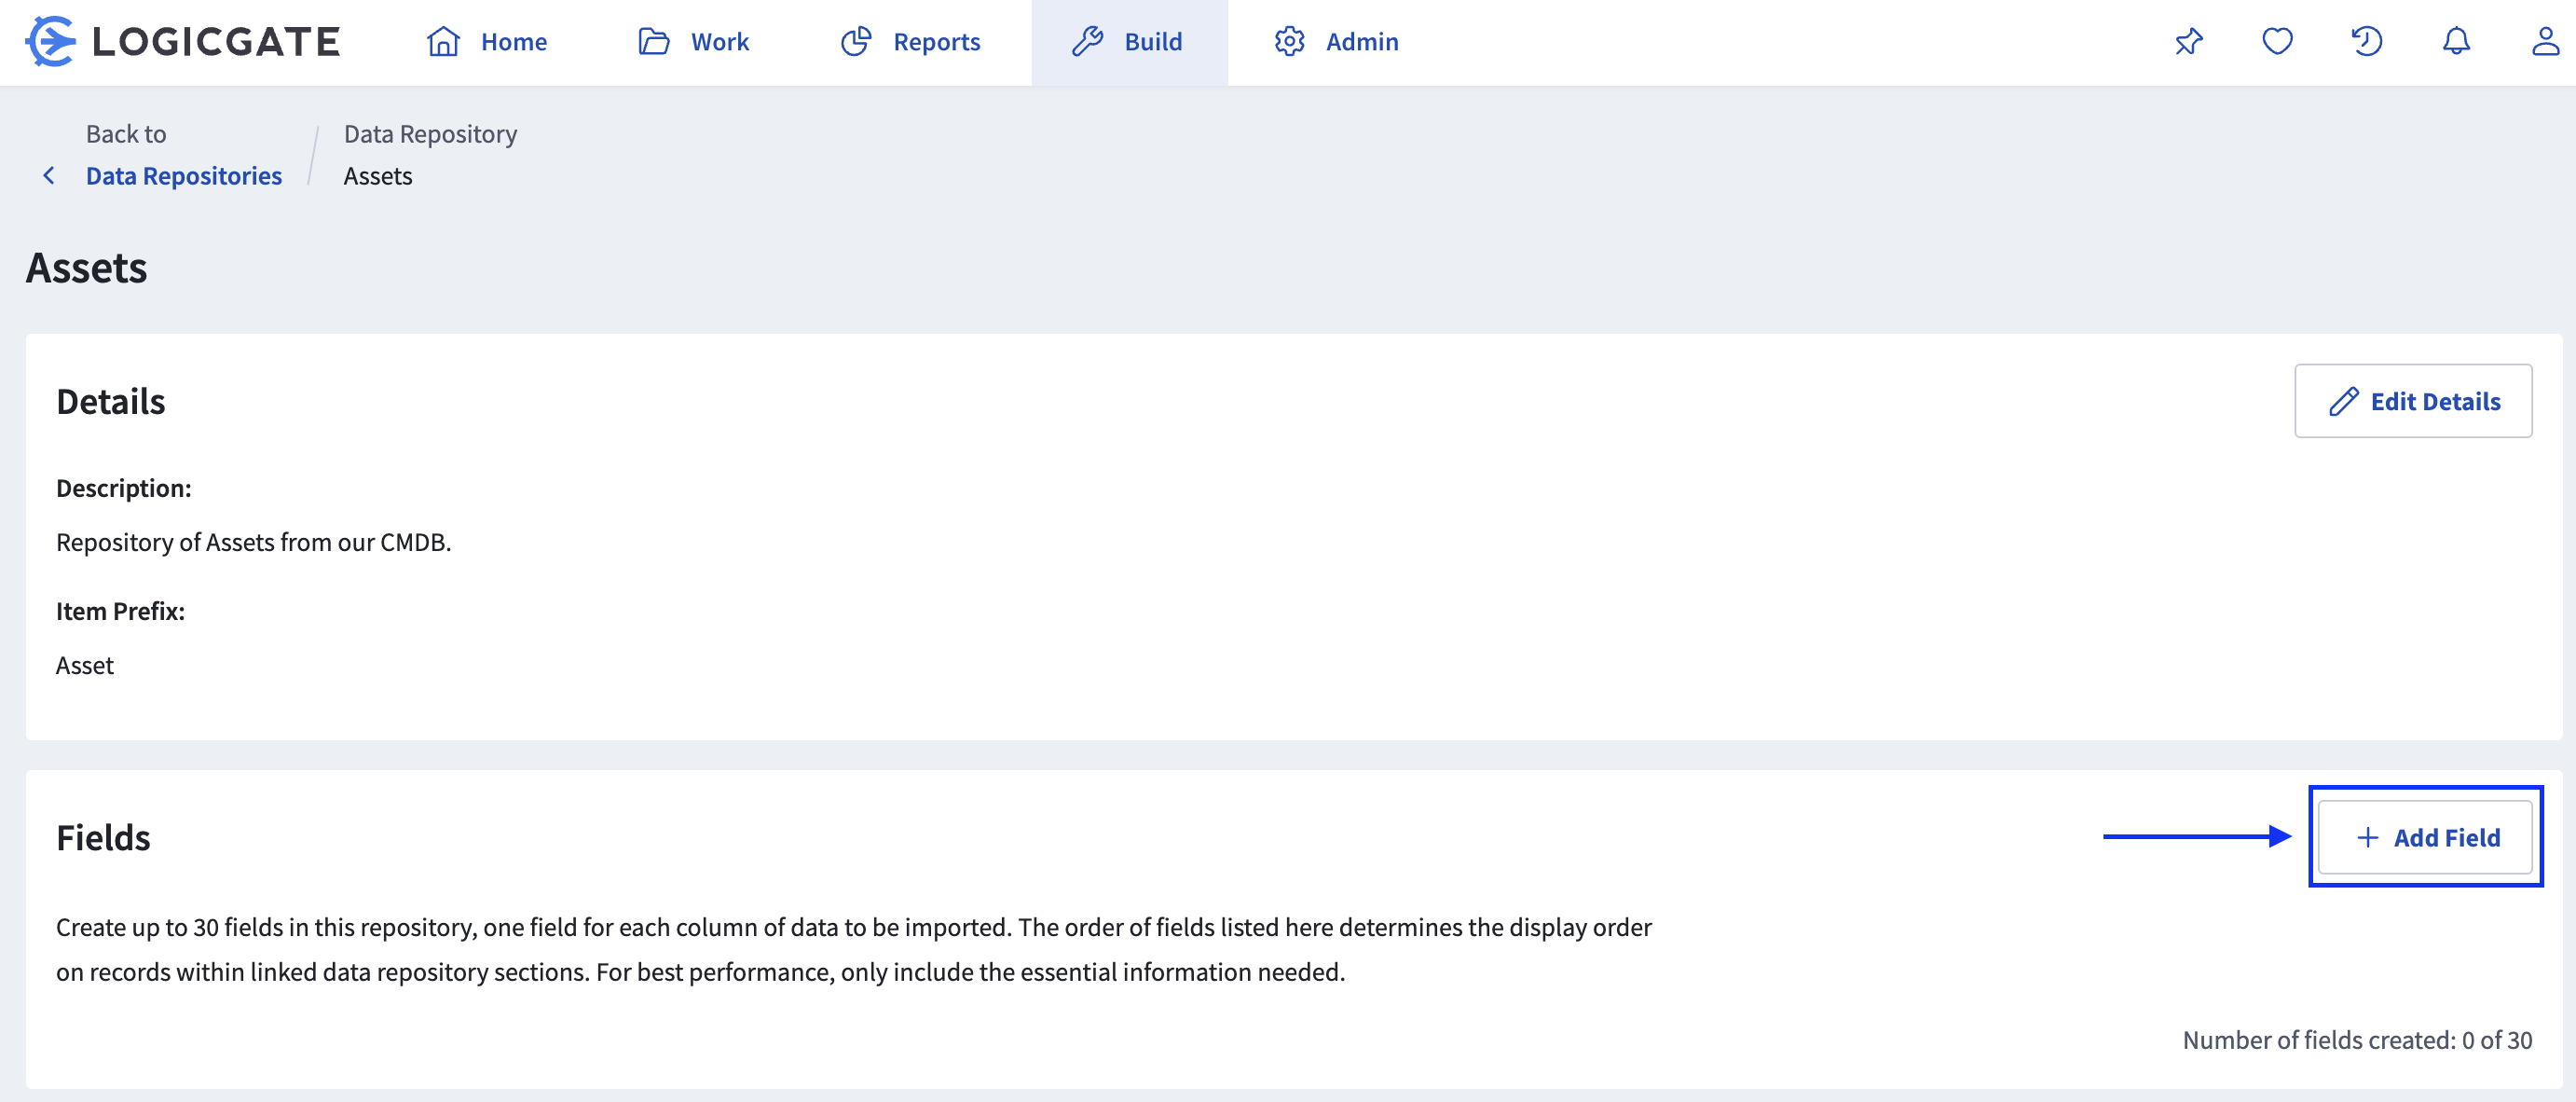Viewport: 2576px width, 1102px height.
Task: Select the Build wrench icon
Action: point(1087,42)
